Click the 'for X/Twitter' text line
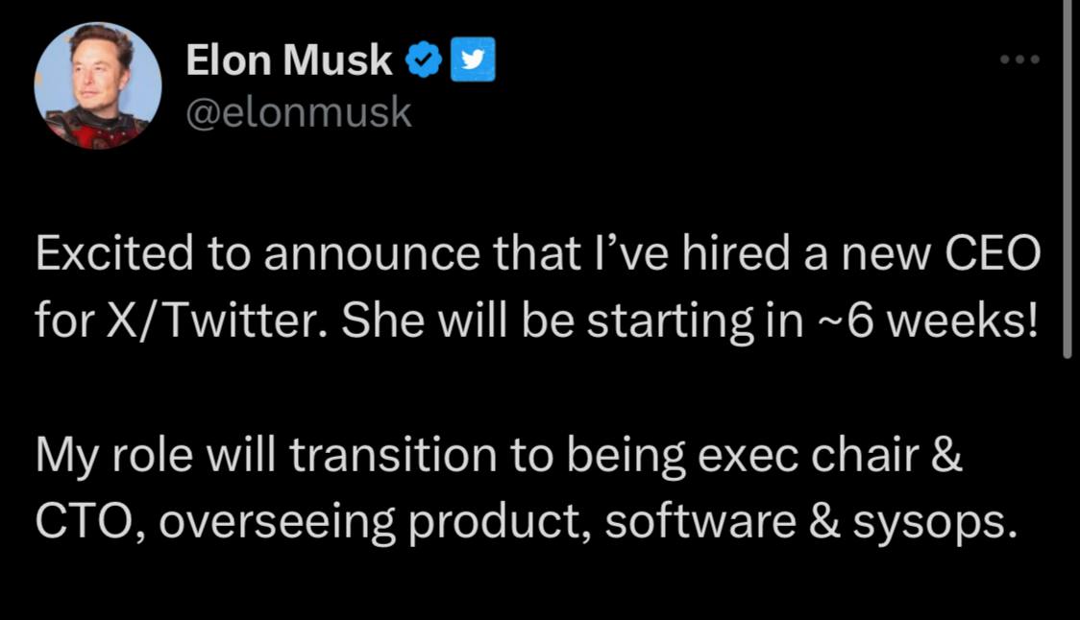 click(x=538, y=322)
